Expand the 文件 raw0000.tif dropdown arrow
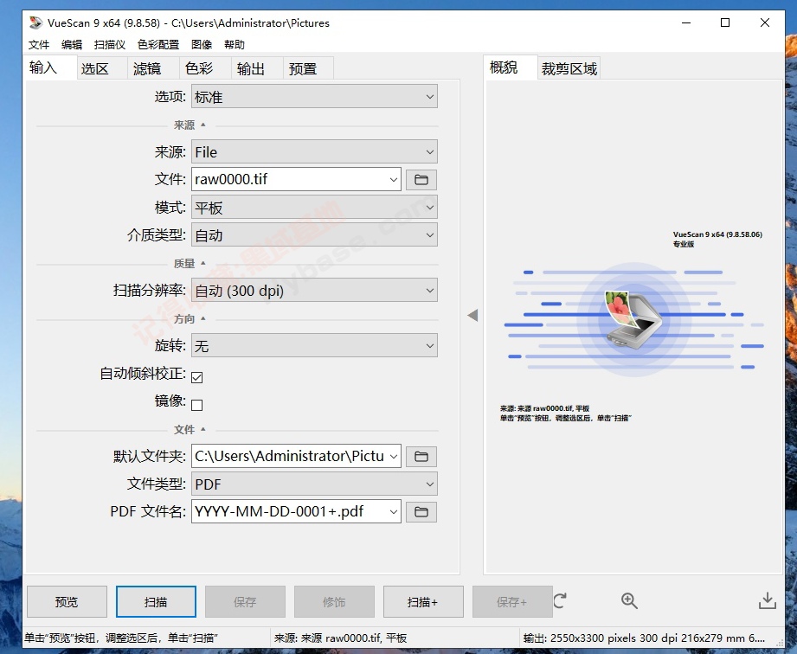The height and width of the screenshot is (654, 797). [394, 179]
